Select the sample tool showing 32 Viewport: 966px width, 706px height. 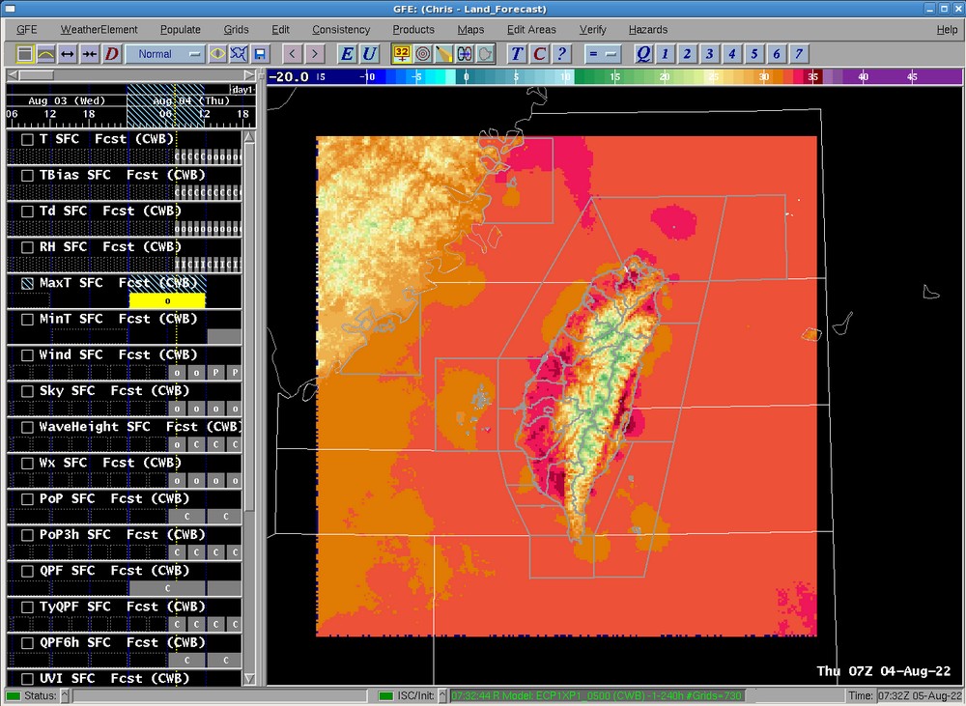(x=402, y=54)
